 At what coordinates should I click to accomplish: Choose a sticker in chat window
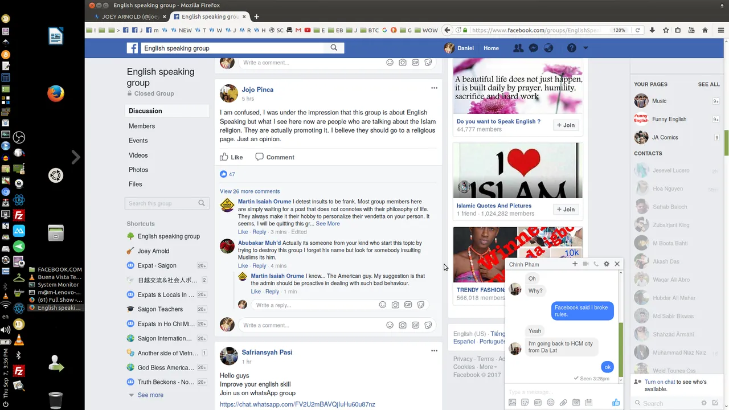(x=525, y=403)
